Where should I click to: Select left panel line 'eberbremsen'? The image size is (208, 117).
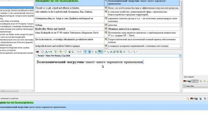click(x=6, y=32)
